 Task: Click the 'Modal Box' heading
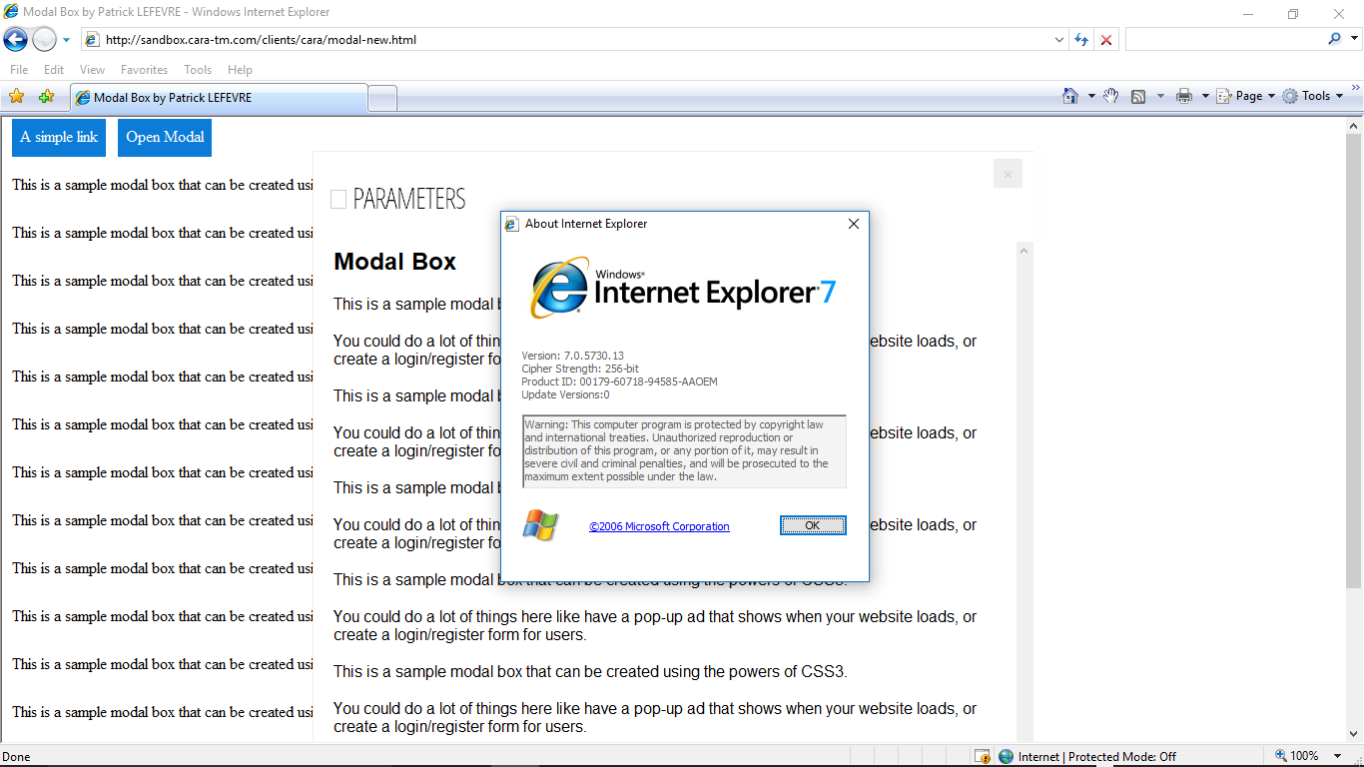click(x=394, y=262)
